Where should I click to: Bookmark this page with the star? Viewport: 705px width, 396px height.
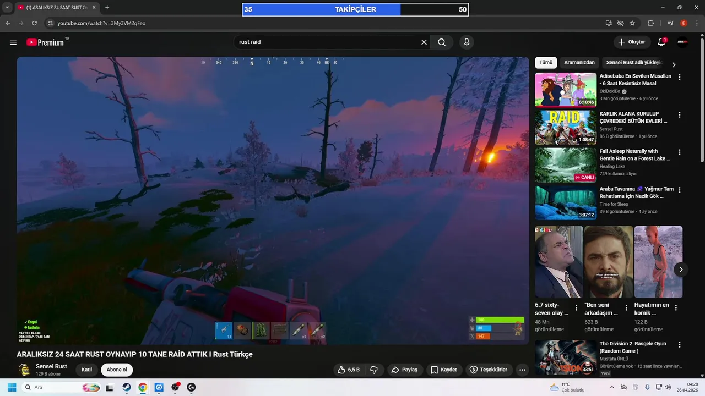tap(632, 23)
